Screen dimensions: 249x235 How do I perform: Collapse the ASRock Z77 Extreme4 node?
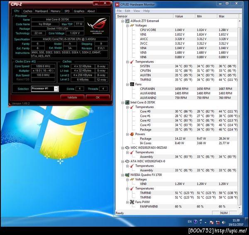(122, 21)
